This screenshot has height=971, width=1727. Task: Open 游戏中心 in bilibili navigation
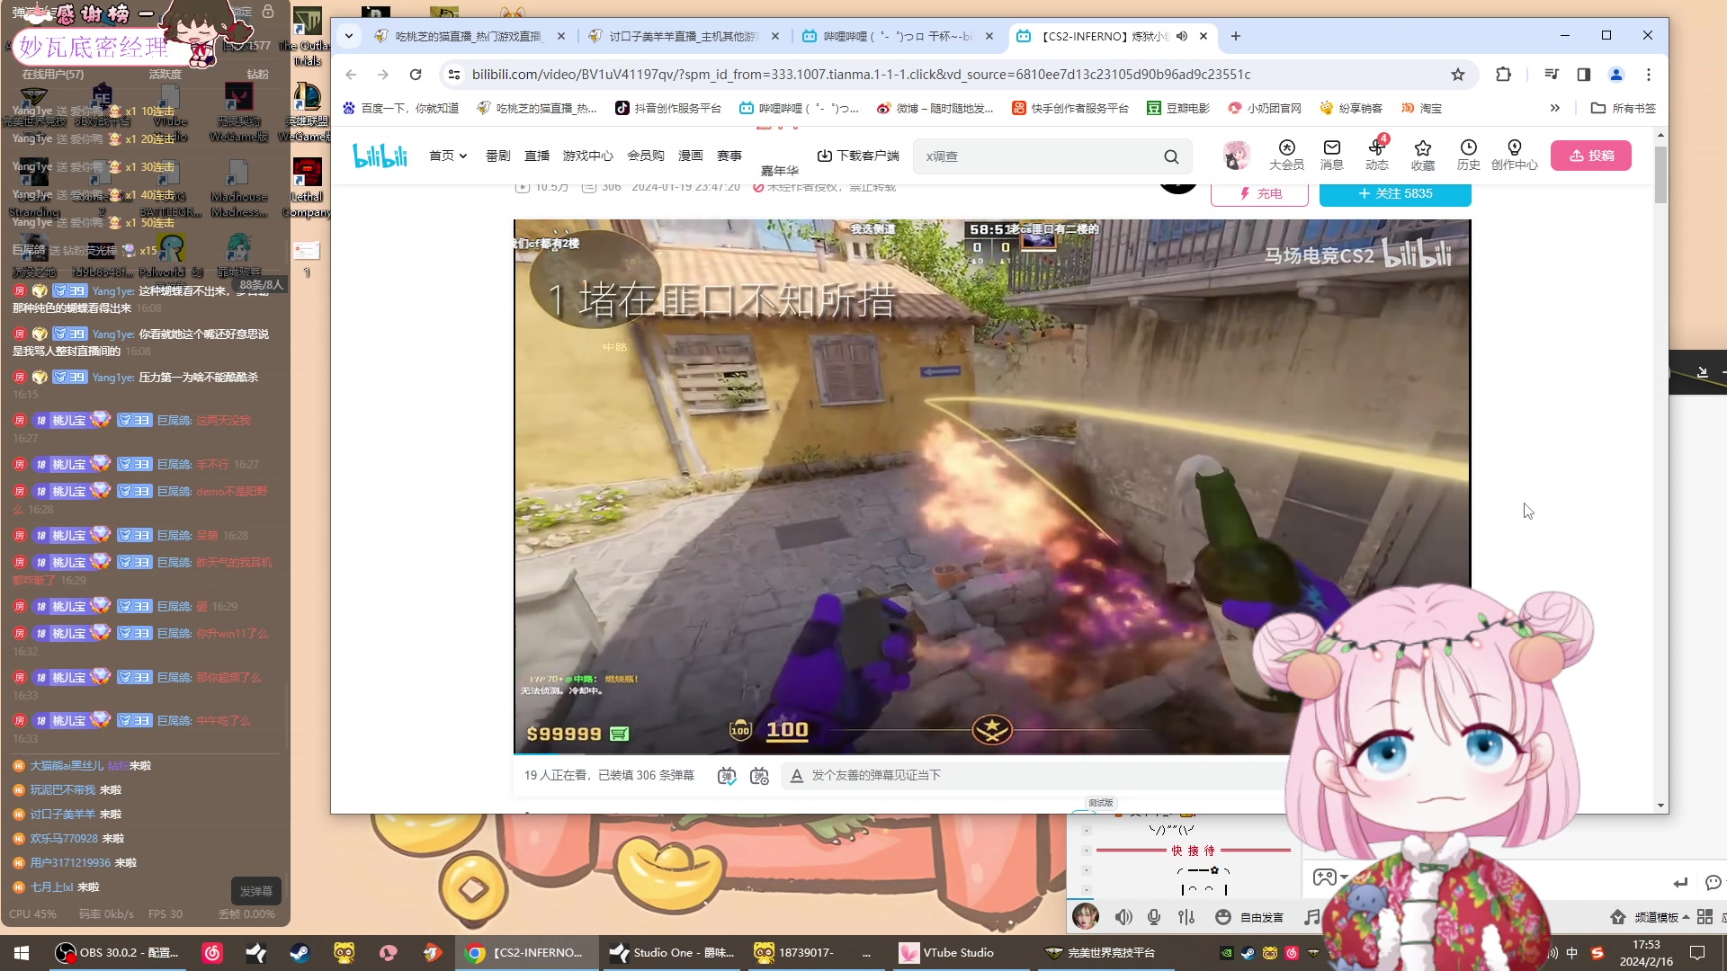588,156
